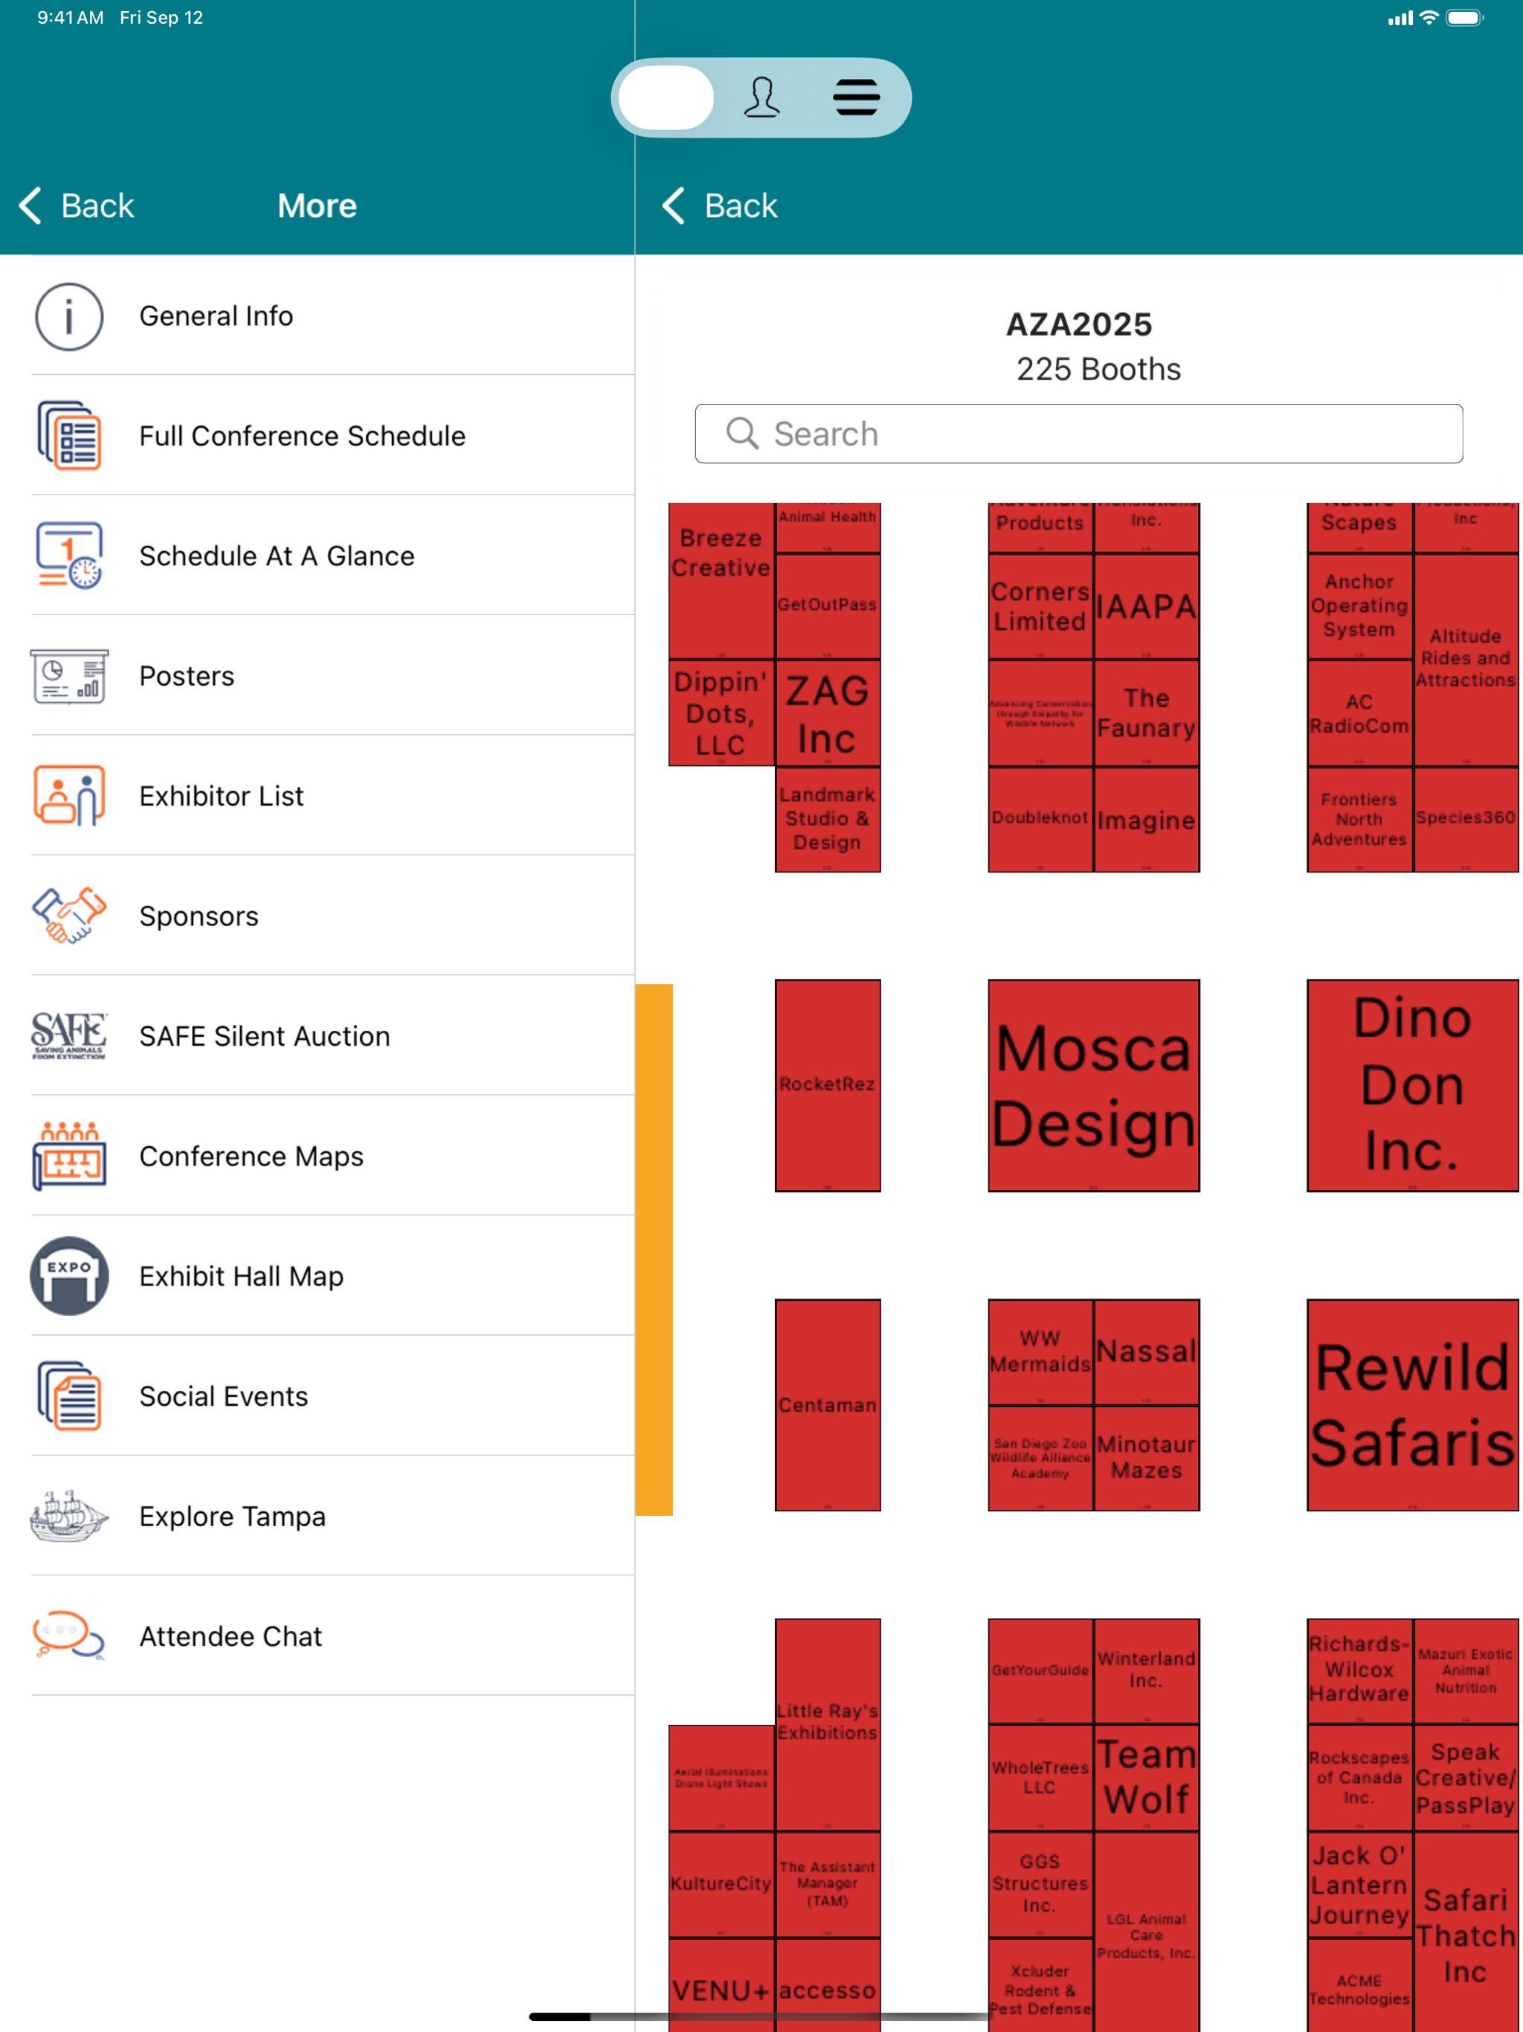1523x2032 pixels.
Task: Select the Winterland Inc. booth
Action: (1147, 1671)
